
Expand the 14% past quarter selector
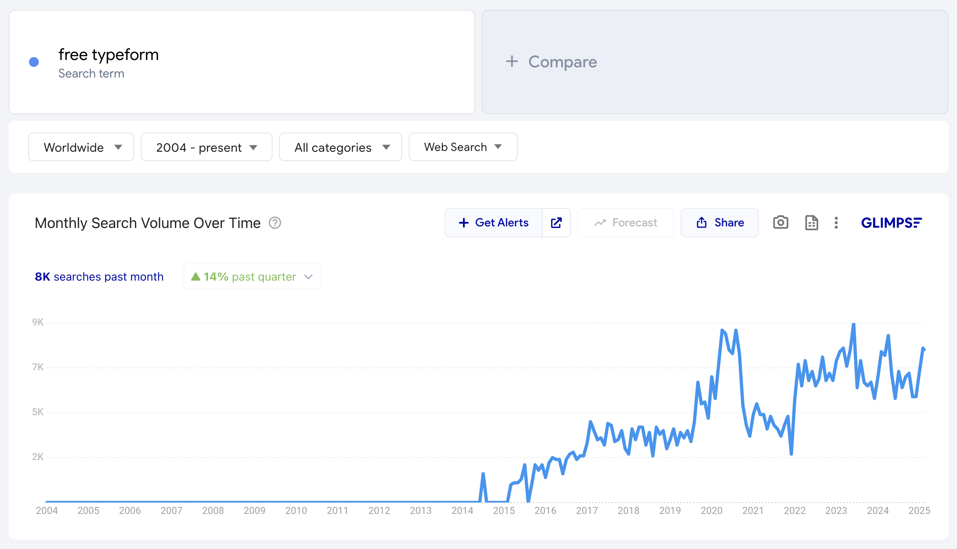tap(252, 277)
